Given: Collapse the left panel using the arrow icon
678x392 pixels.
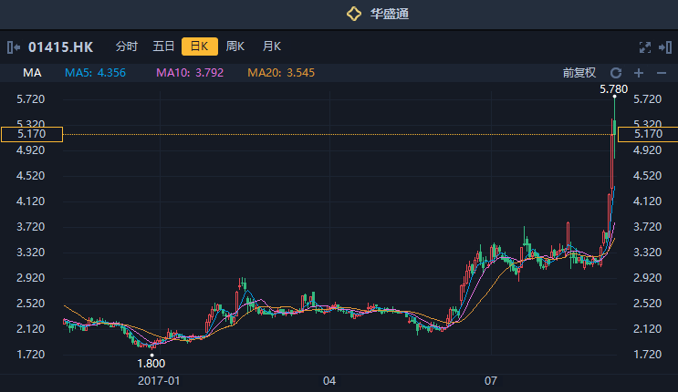Looking at the screenshot, I should [x=13, y=46].
